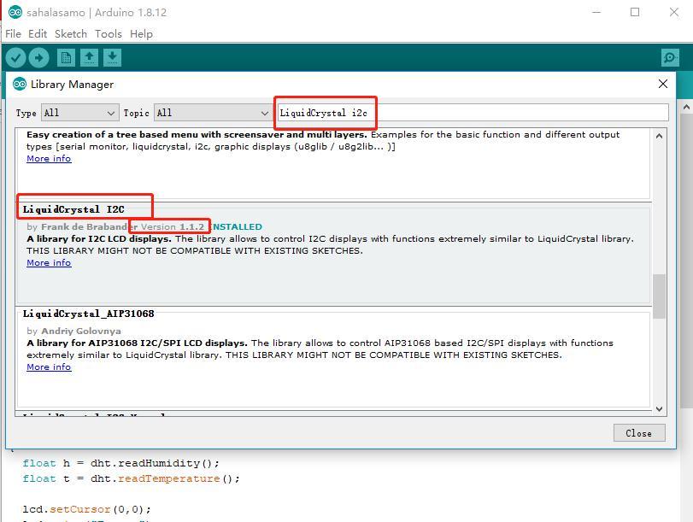
Task: Click the INSTALLED status label
Action: point(236,226)
